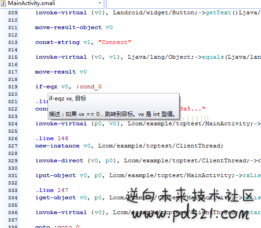The height and width of the screenshot is (228, 261).
Task: Click Ljava/lang/Object; type on line 315
Action: (161, 57)
